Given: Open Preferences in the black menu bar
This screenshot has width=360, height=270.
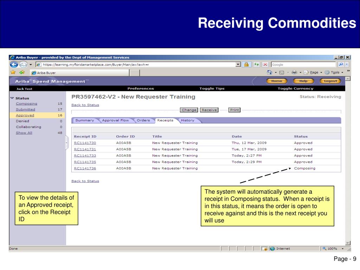Looking at the screenshot, I should [x=141, y=89].
